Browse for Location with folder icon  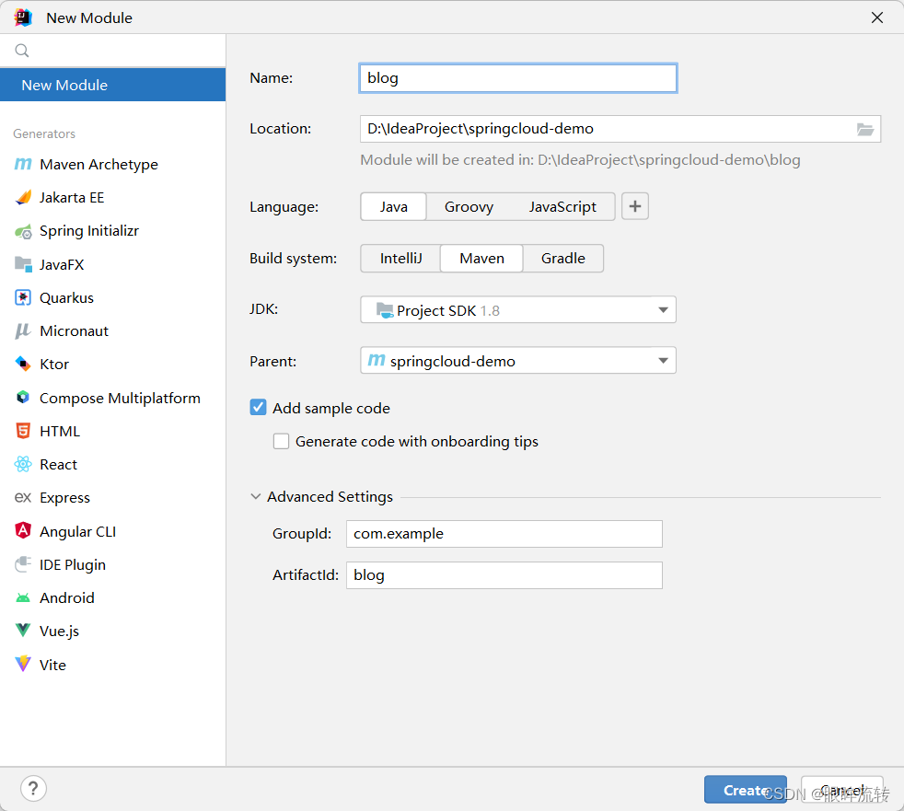(x=864, y=129)
